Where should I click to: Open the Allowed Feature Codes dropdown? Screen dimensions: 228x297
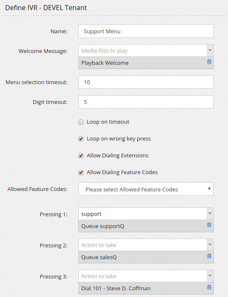[x=146, y=189]
